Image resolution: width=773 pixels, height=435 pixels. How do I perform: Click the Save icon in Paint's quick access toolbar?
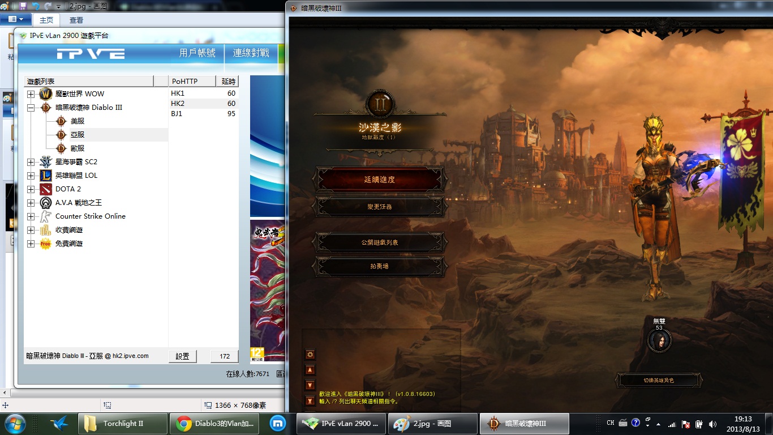[x=23, y=6]
